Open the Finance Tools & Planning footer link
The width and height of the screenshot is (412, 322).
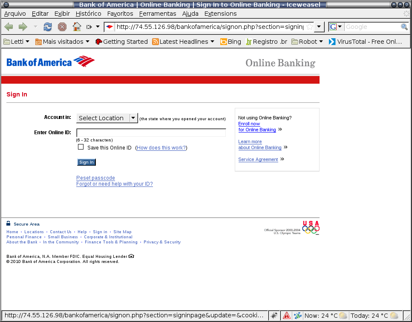(x=111, y=242)
